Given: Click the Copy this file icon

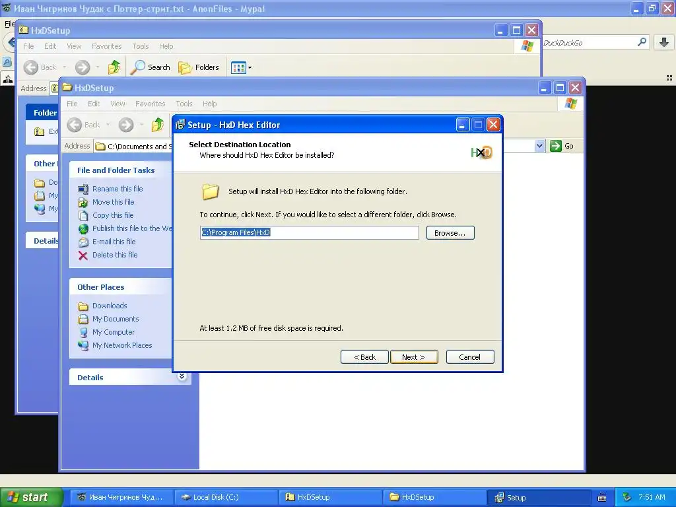Looking at the screenshot, I should click(83, 215).
